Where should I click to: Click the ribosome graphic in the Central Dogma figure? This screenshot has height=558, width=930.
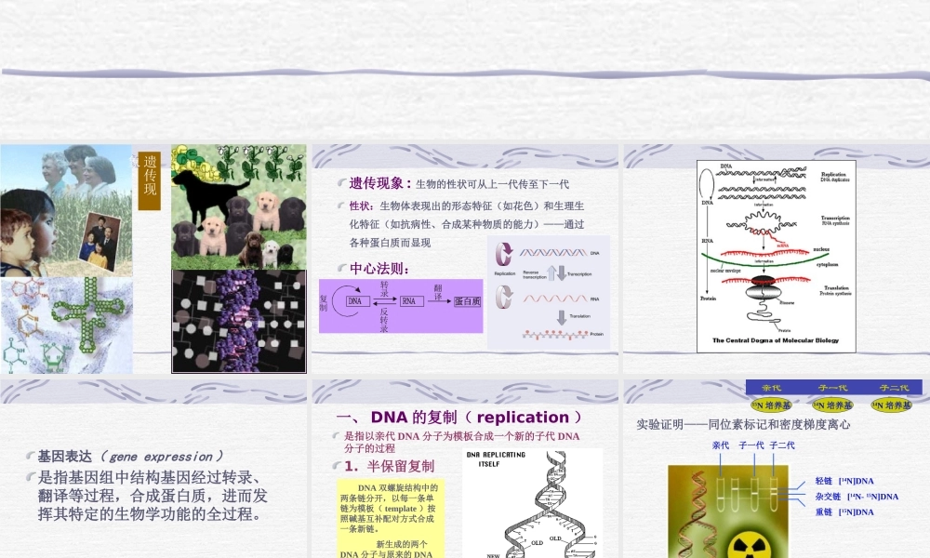(763, 288)
